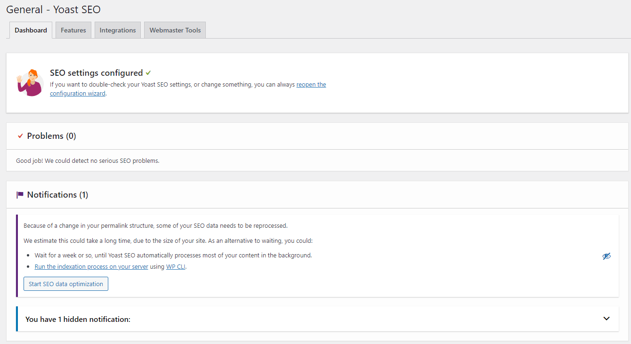Viewport: 631px width, 344px height.
Task: Click the Good job no serious SEO problems message
Action: point(88,160)
